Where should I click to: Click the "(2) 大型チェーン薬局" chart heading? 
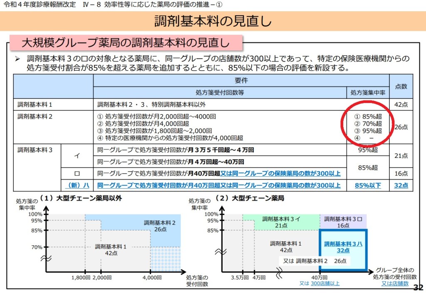click(250, 199)
